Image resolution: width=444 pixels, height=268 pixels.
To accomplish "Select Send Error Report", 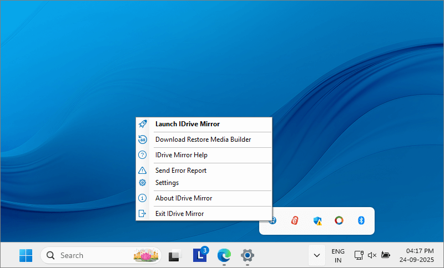I will (x=204, y=171).
